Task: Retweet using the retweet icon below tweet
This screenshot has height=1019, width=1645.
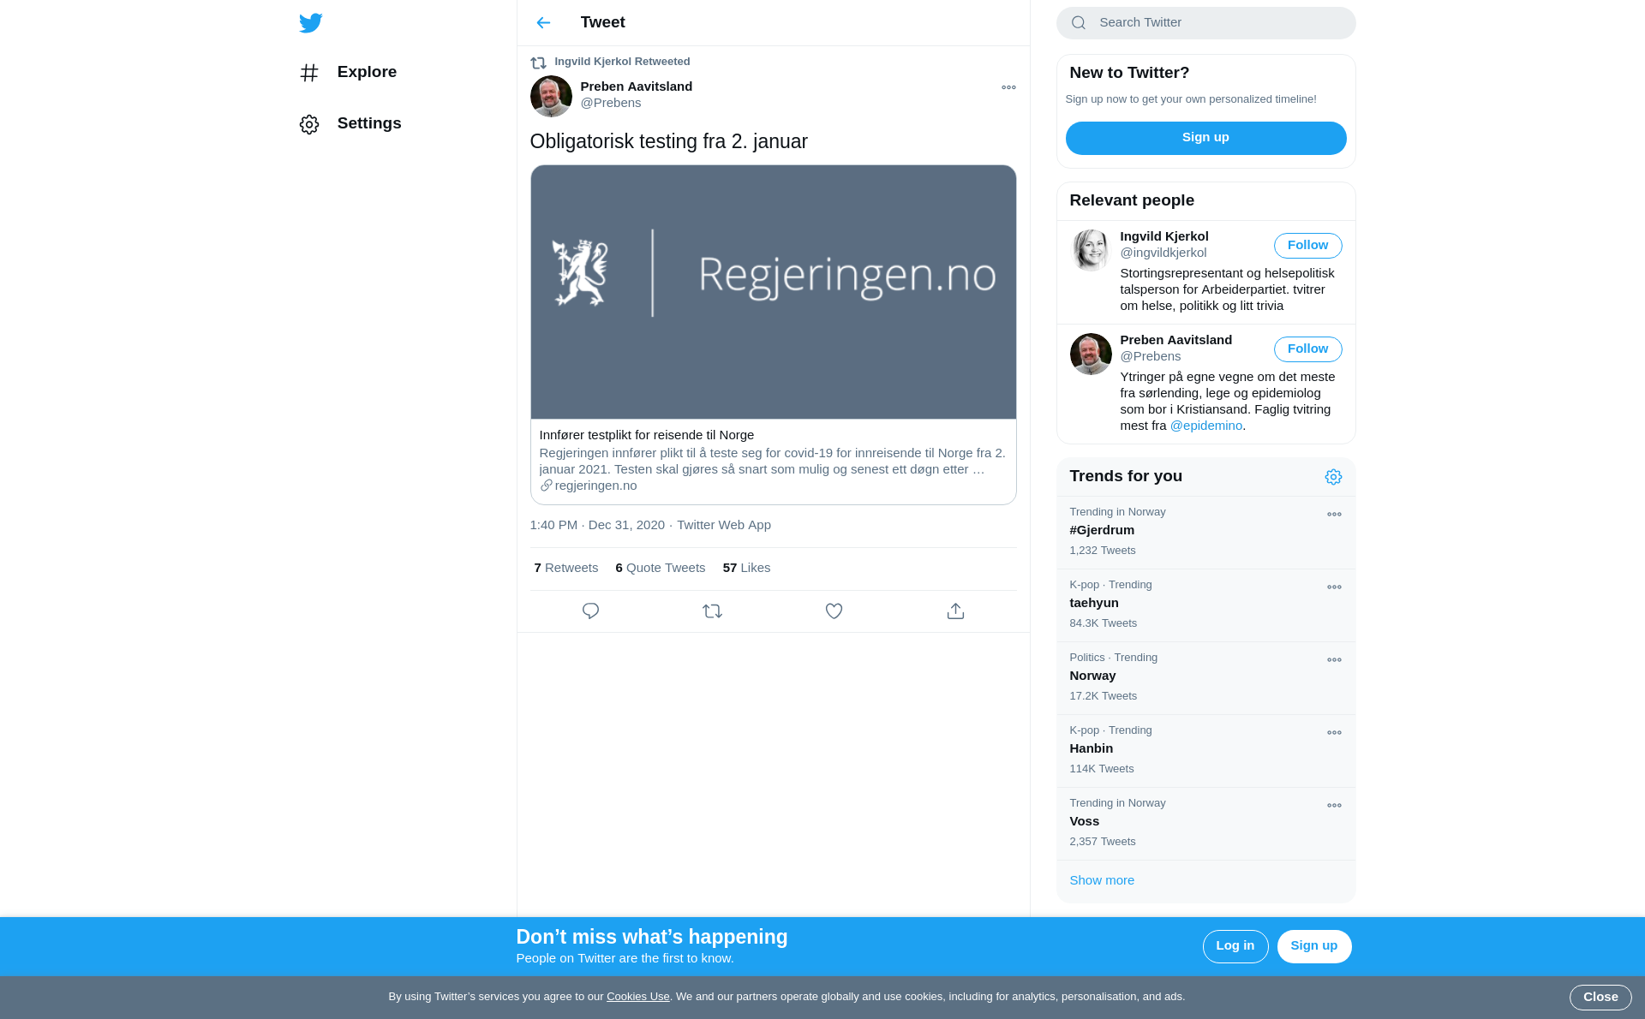Action: (x=712, y=611)
